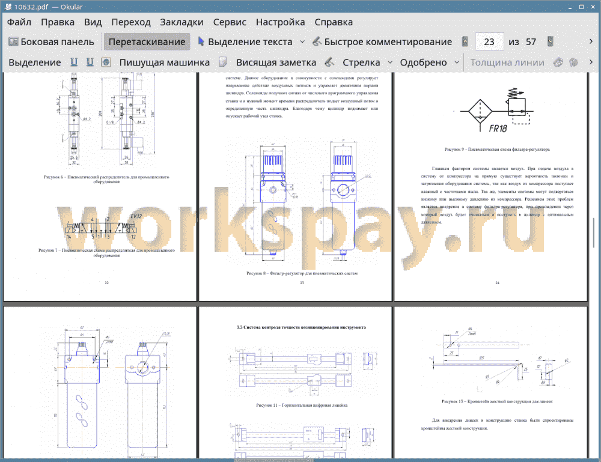The width and height of the screenshot is (601, 462).
Task: Select the inline note icon before Висящая заметка
Action: 223,62
